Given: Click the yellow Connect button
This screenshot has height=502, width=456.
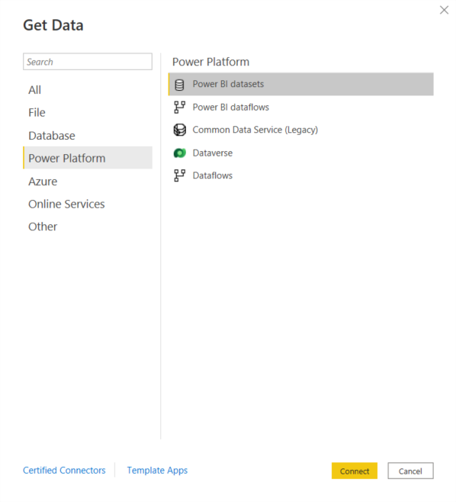Looking at the screenshot, I should [355, 471].
